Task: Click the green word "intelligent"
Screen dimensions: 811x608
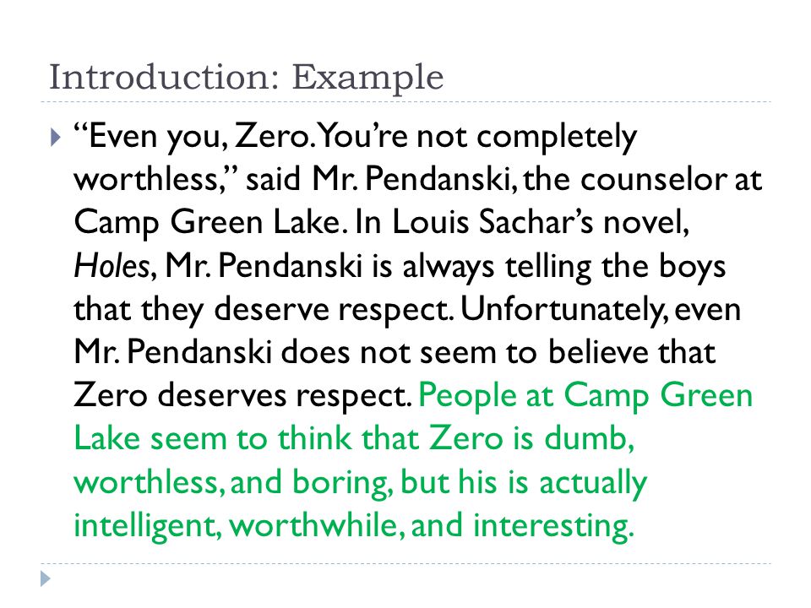Action: click(x=144, y=527)
